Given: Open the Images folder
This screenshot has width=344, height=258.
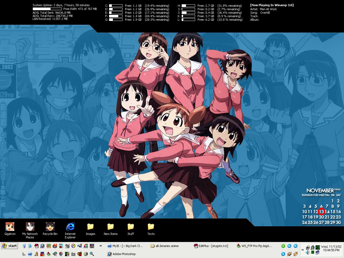Looking at the screenshot, I should click(90, 229).
